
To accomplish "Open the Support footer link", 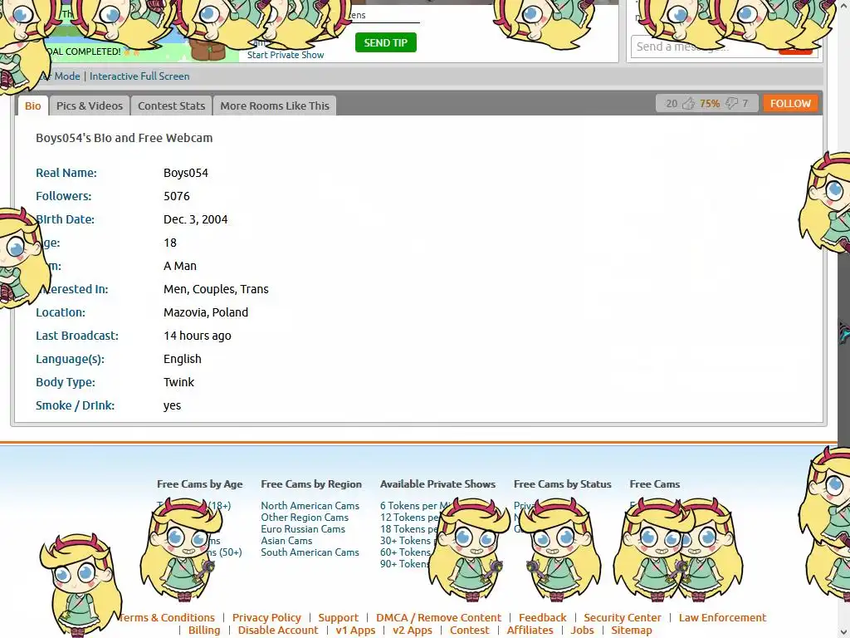I will coord(339,617).
